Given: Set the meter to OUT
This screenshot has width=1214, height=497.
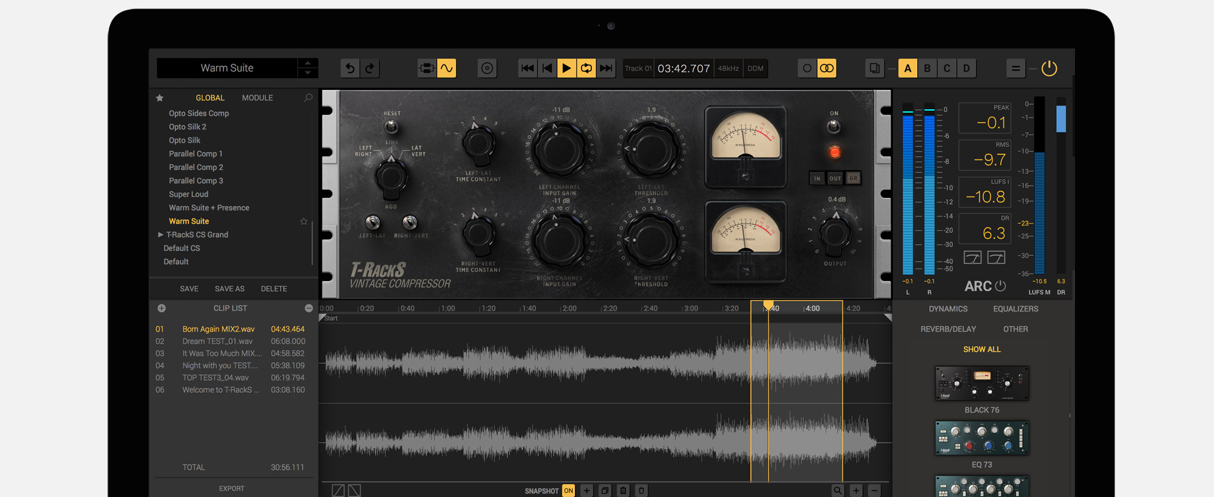Looking at the screenshot, I should click(x=835, y=178).
